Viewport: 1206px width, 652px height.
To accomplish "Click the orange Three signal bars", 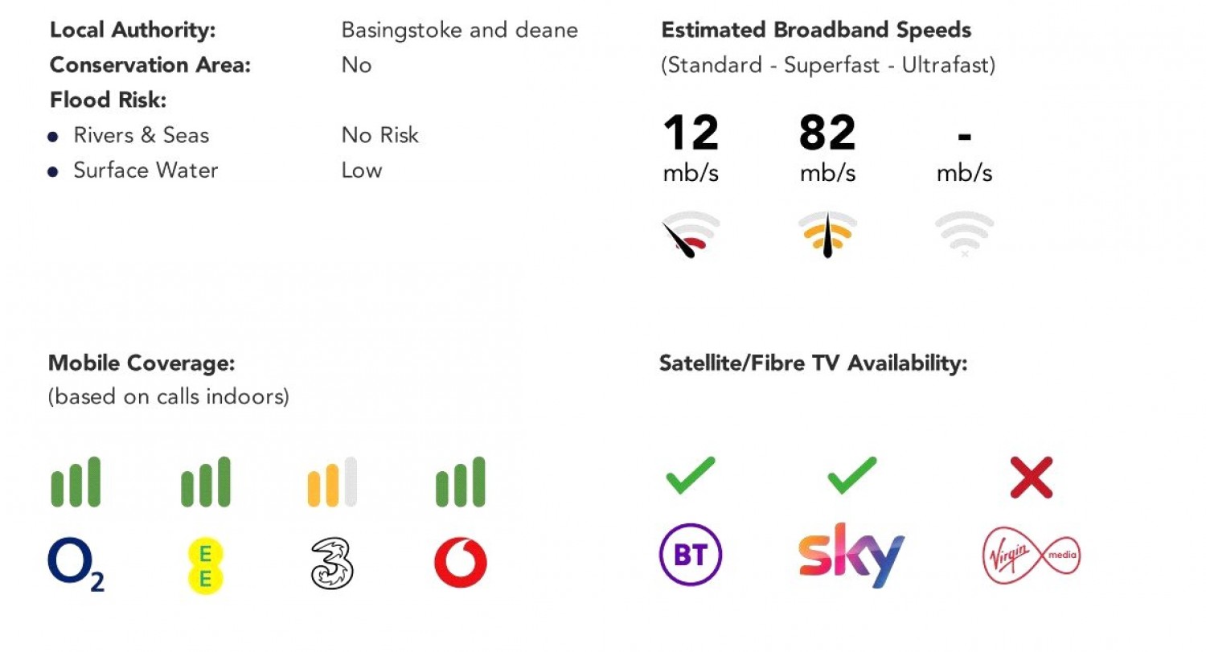I will (x=332, y=482).
